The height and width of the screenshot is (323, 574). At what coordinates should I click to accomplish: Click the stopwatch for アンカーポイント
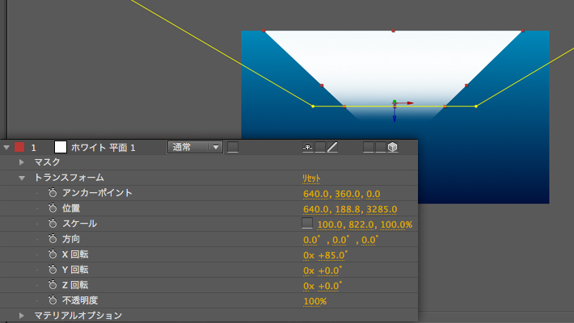(53, 193)
